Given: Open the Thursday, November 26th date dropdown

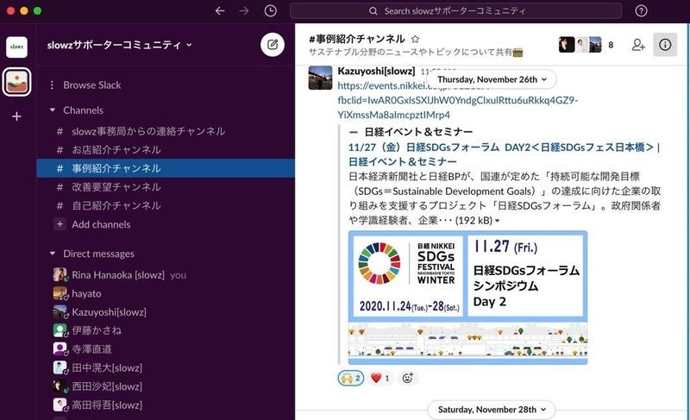Looking at the screenshot, I should pyautogui.click(x=492, y=79).
